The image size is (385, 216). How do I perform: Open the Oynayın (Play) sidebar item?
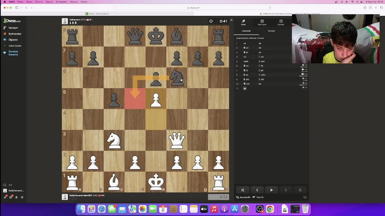coord(11,28)
